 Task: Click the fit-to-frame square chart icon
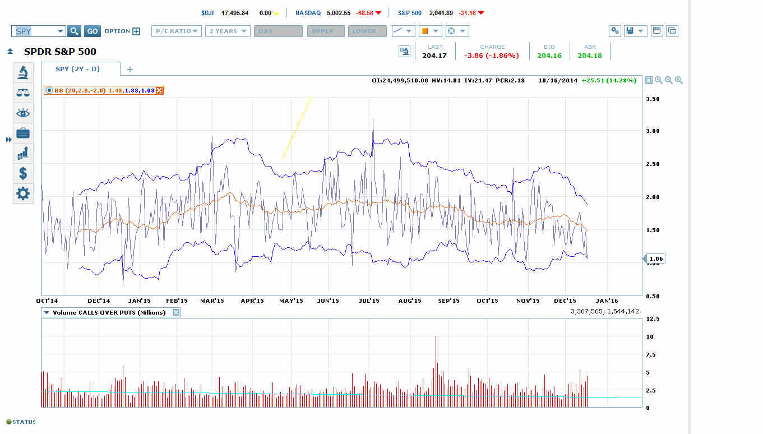tap(649, 80)
